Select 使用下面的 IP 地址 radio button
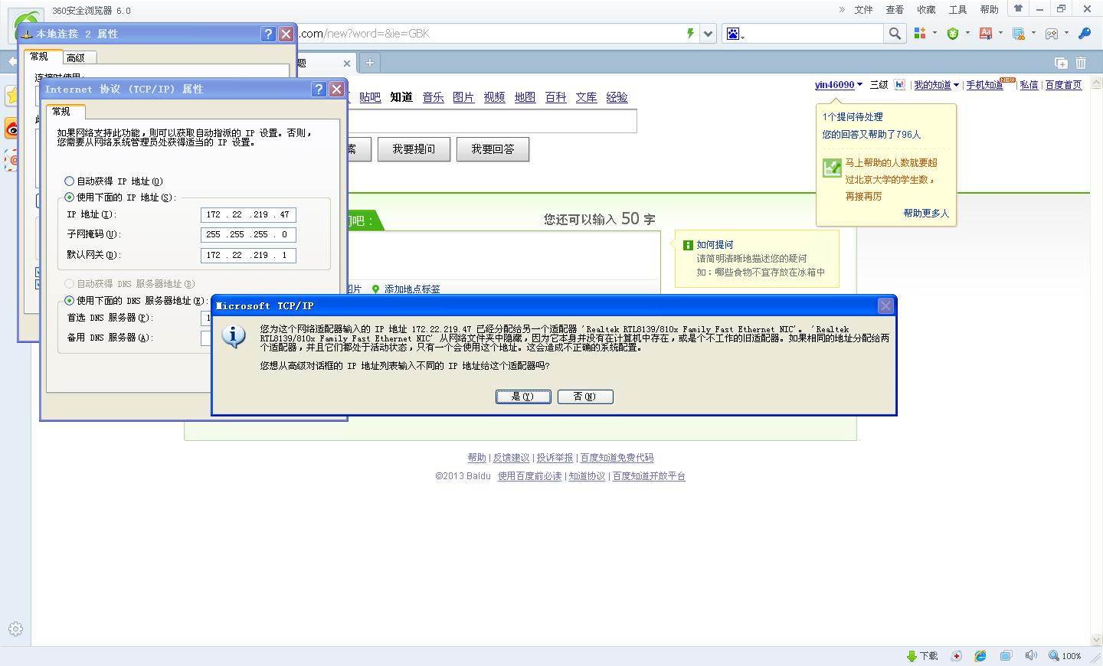 [x=70, y=198]
